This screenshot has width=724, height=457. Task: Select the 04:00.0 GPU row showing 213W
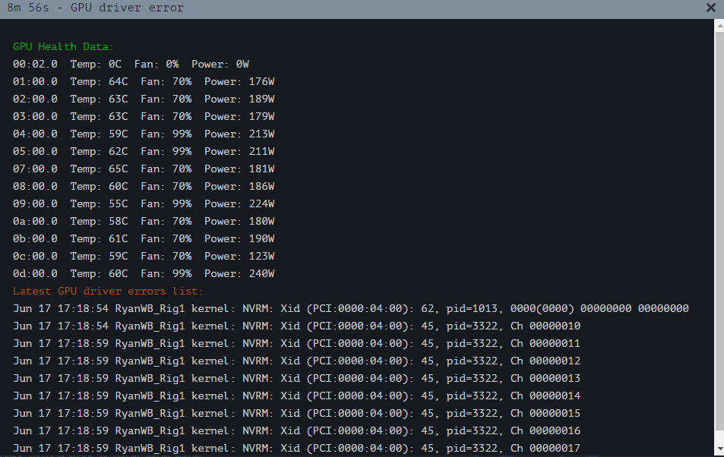[144, 134]
